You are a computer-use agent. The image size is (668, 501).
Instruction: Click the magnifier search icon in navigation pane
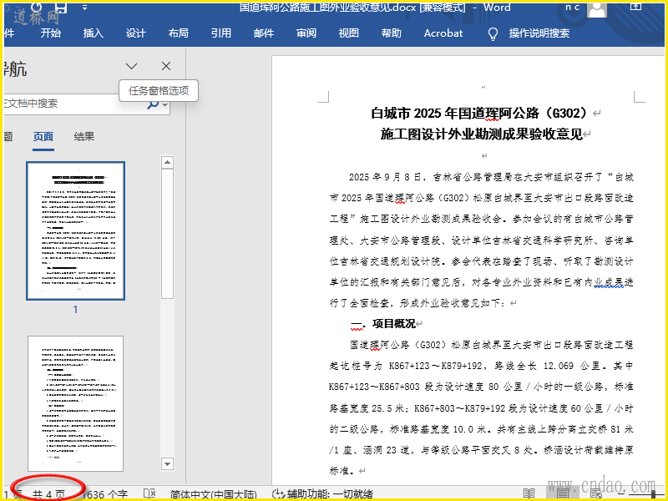(x=153, y=104)
